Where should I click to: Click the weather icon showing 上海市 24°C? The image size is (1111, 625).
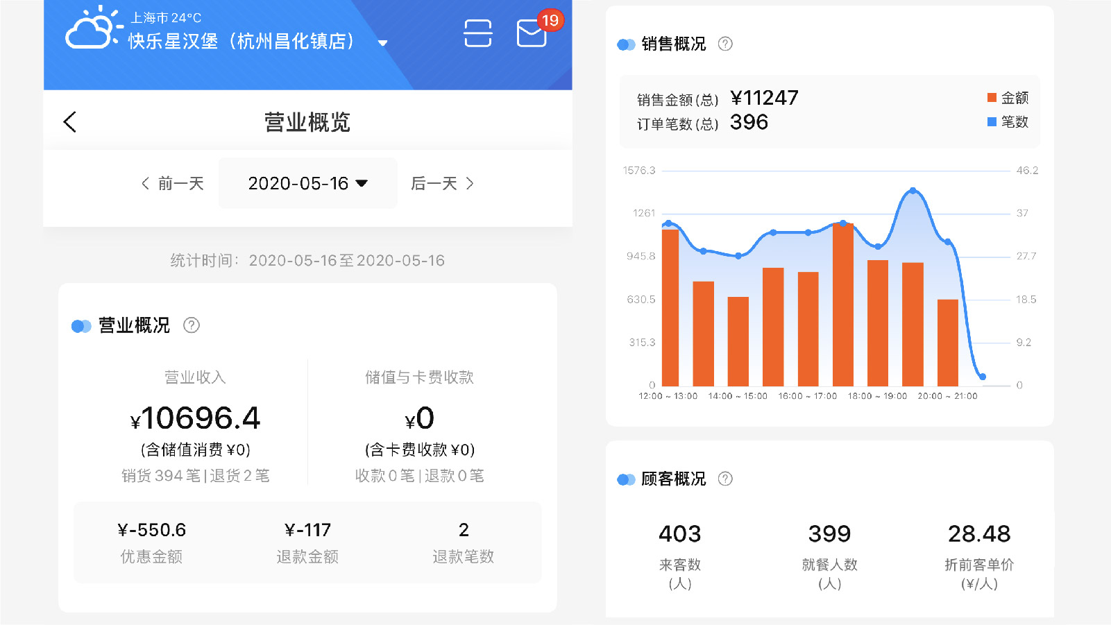click(89, 33)
